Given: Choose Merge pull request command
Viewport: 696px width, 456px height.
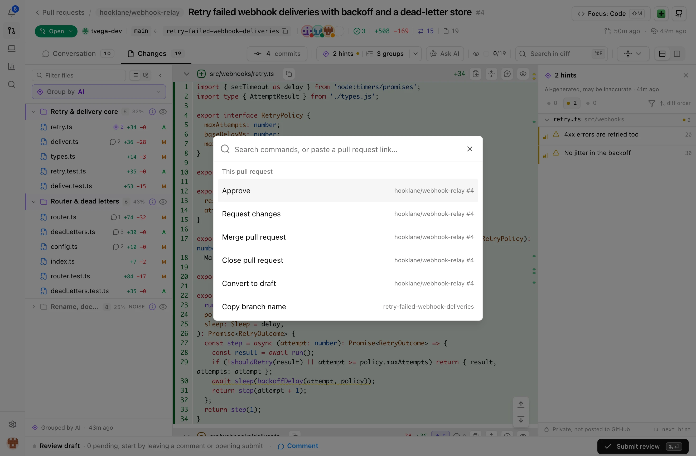Looking at the screenshot, I should tap(348, 237).
